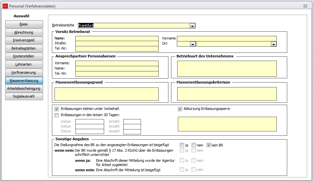This screenshot has height=182, width=313.
Task: Click the second Datum field
Action: click(90, 127)
